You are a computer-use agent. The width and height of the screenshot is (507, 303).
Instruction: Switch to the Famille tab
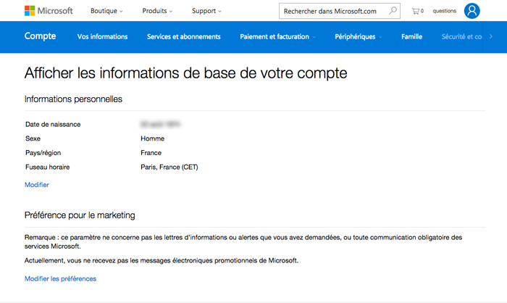coord(411,37)
